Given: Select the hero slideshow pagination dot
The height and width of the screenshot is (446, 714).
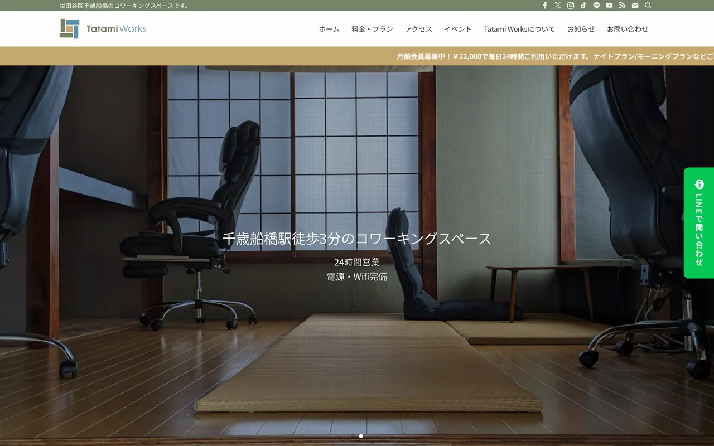Looking at the screenshot, I should click(361, 436).
